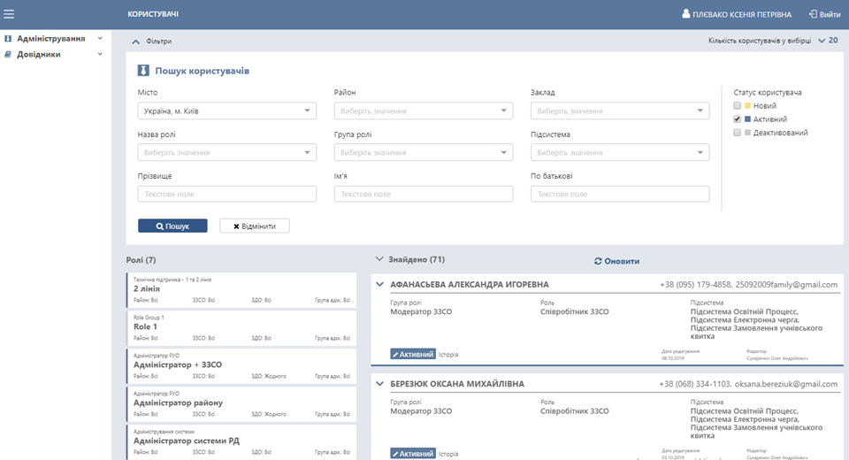Open the hamburger menu in top bar
This screenshot has height=460, width=849.
[x=10, y=14]
